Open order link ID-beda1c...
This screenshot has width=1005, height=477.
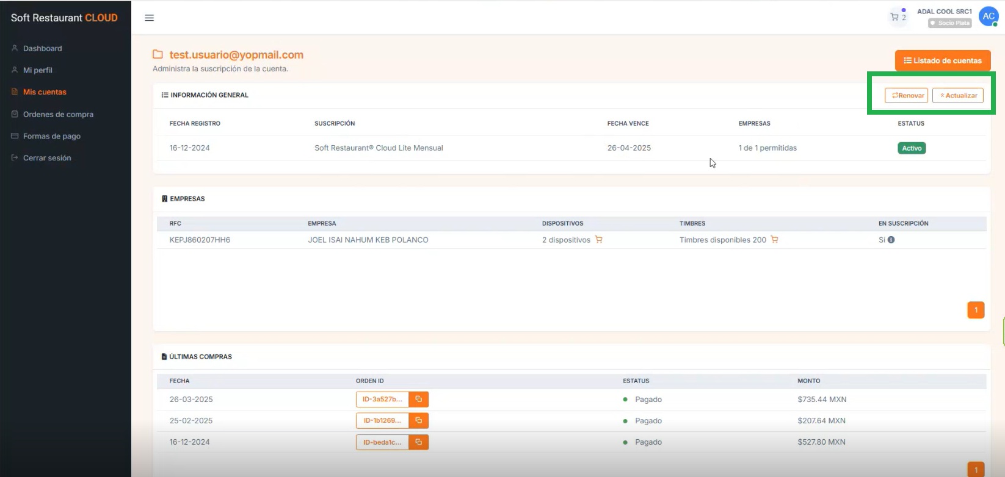click(x=382, y=442)
